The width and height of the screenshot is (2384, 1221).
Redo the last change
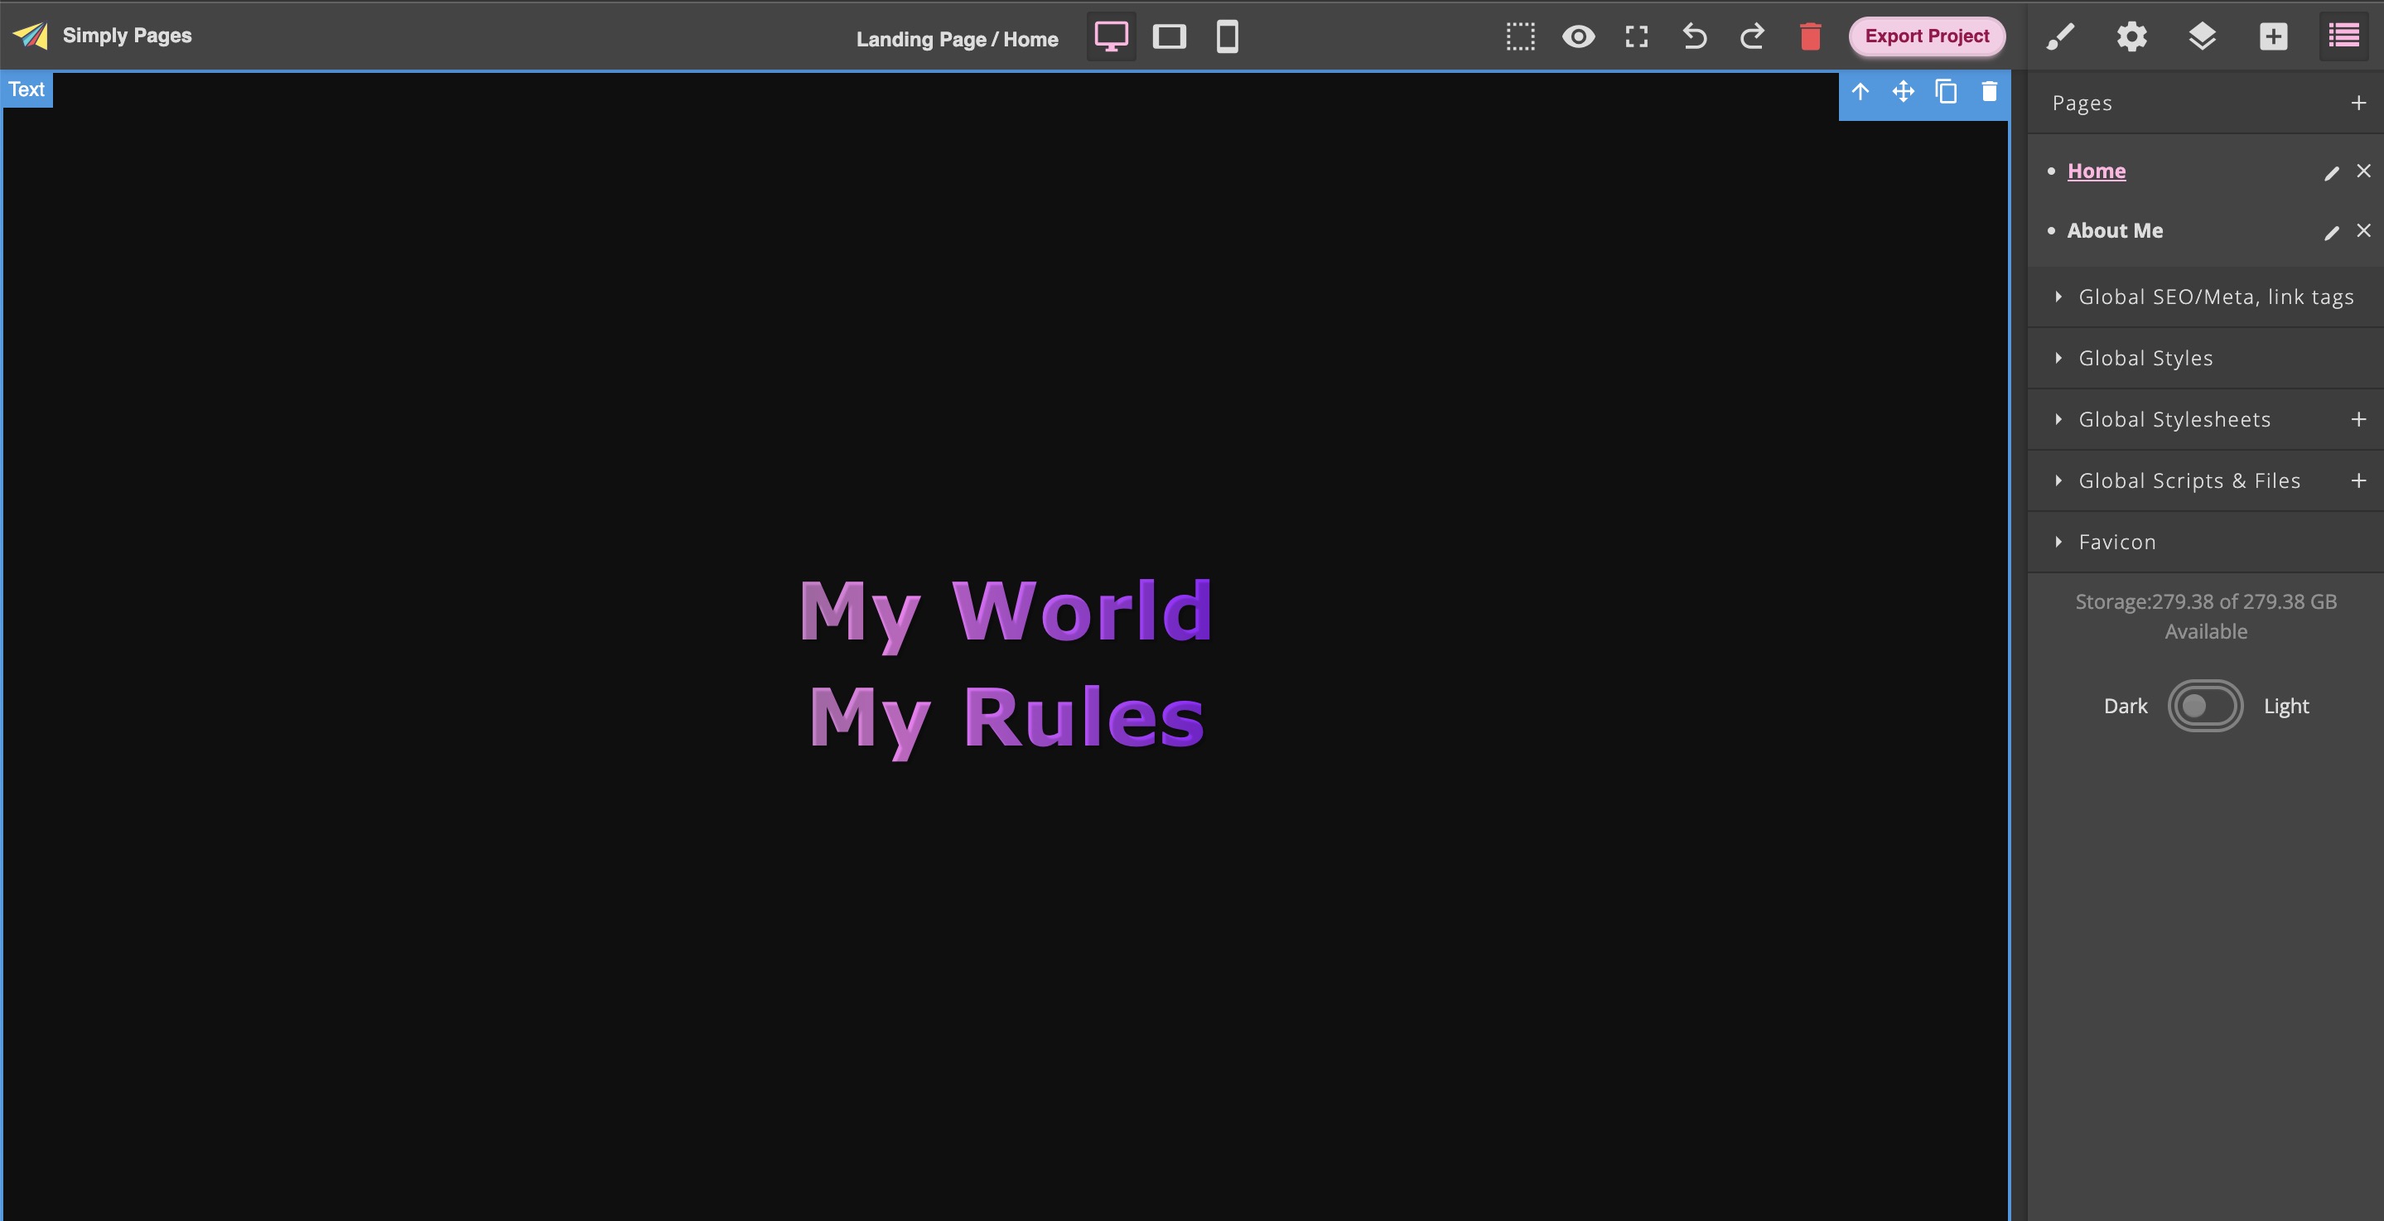(x=1751, y=37)
